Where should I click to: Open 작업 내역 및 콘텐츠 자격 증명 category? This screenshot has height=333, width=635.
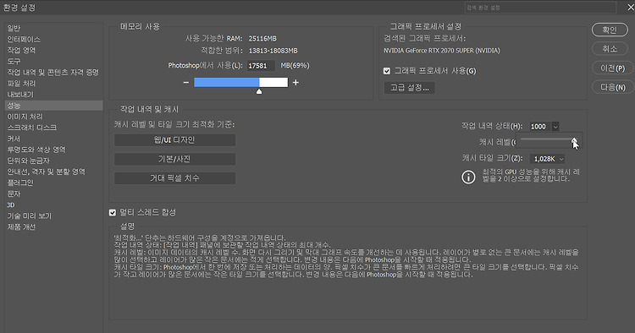tap(53, 73)
